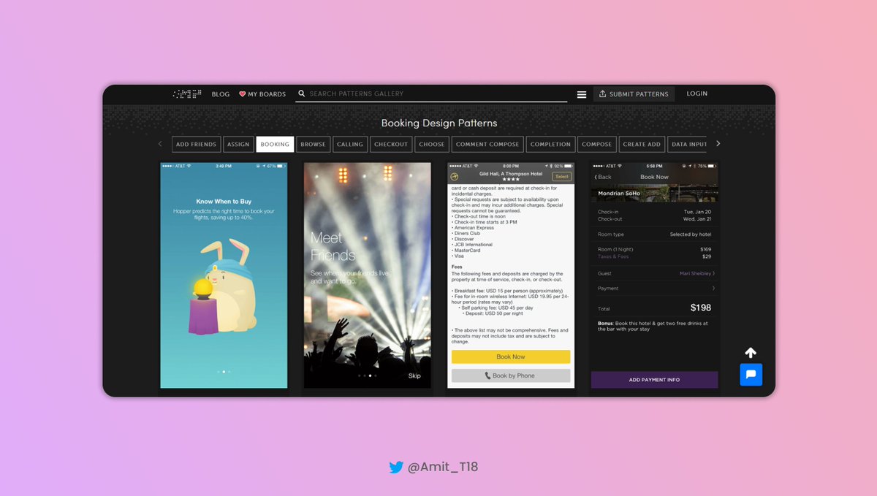This screenshot has width=877, height=496.
Task: Open the Hopper Know When to Buy screenshot
Action: [x=224, y=275]
